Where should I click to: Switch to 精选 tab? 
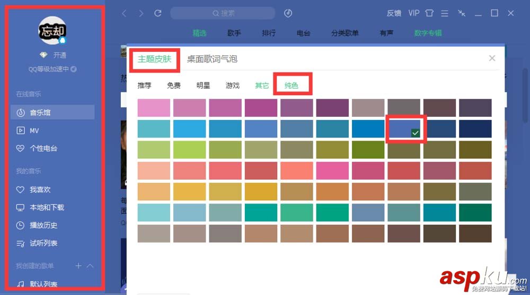(x=199, y=33)
